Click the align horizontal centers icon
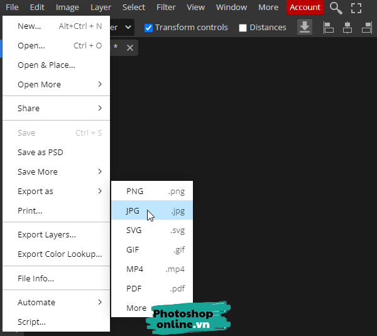 coord(347,28)
